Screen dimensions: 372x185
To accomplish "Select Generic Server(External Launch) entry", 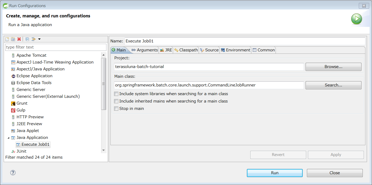I will (x=48, y=96).
